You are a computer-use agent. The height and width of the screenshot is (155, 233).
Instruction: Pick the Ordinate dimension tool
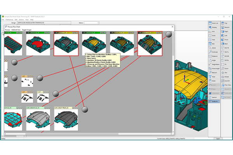214,52
